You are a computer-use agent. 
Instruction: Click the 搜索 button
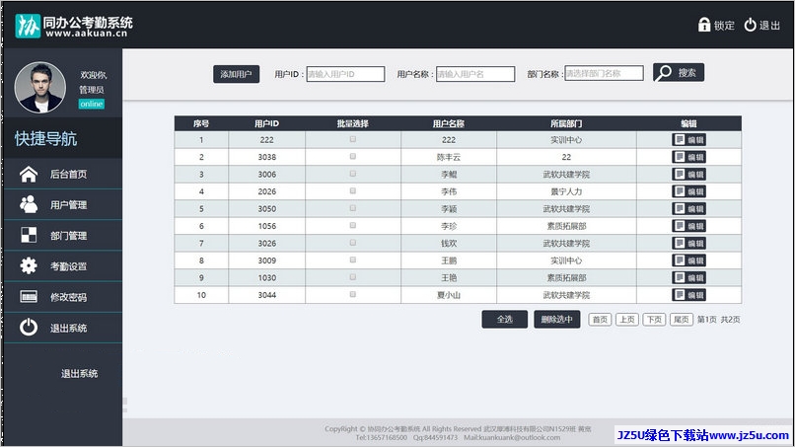coord(679,73)
